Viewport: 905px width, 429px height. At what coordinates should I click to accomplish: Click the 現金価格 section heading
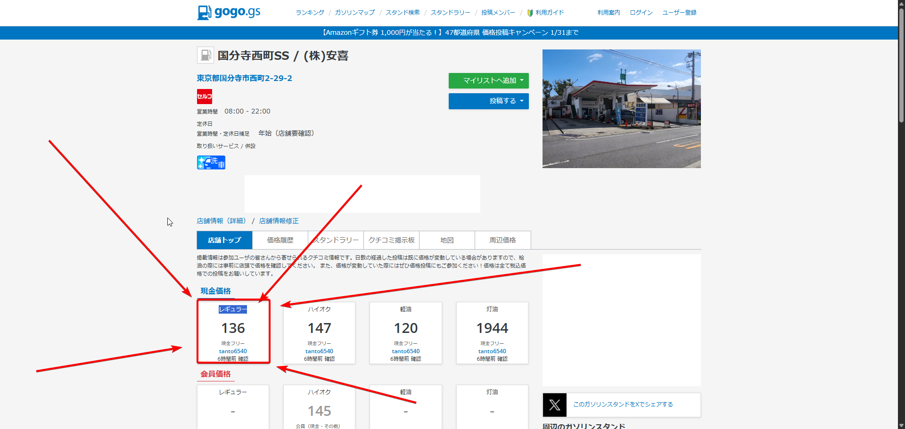click(215, 291)
